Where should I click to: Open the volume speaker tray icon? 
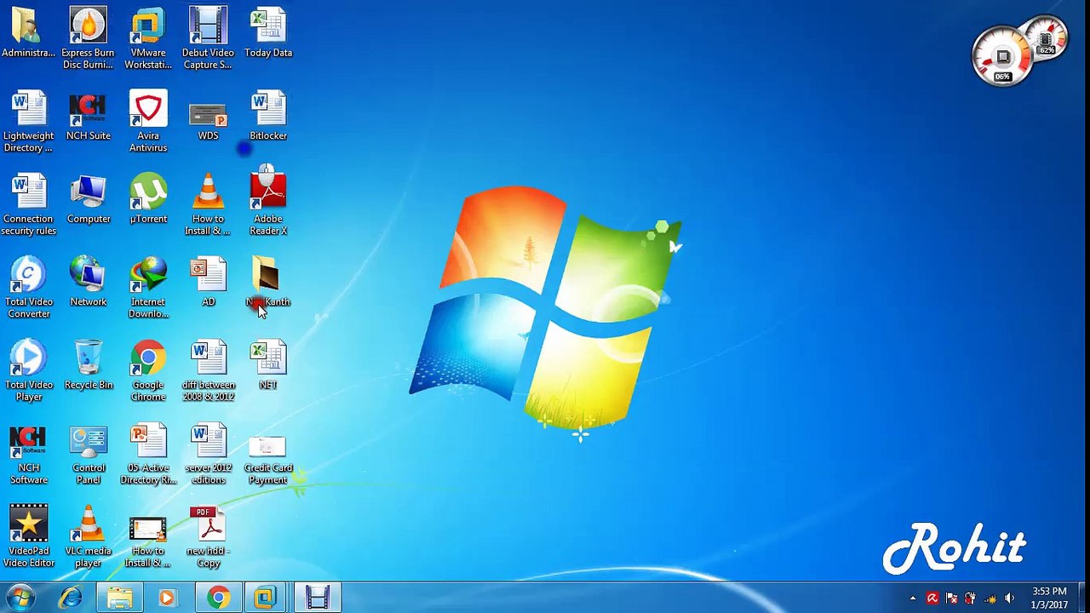pos(1010,599)
